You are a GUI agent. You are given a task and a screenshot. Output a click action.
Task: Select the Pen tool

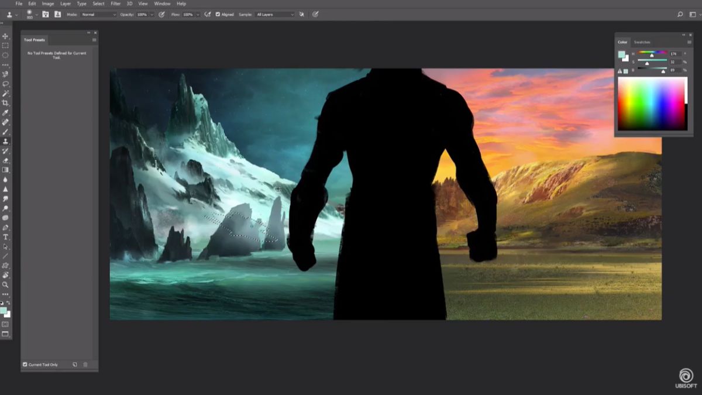(x=5, y=227)
